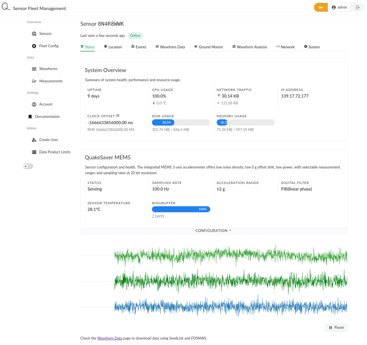
Task: Click the Status tab shield icon
Action: [x=82, y=47]
